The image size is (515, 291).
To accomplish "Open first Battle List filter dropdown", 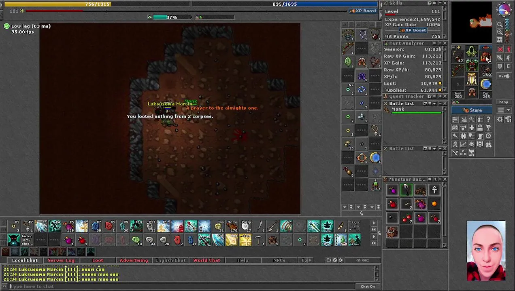I will pos(435,103).
